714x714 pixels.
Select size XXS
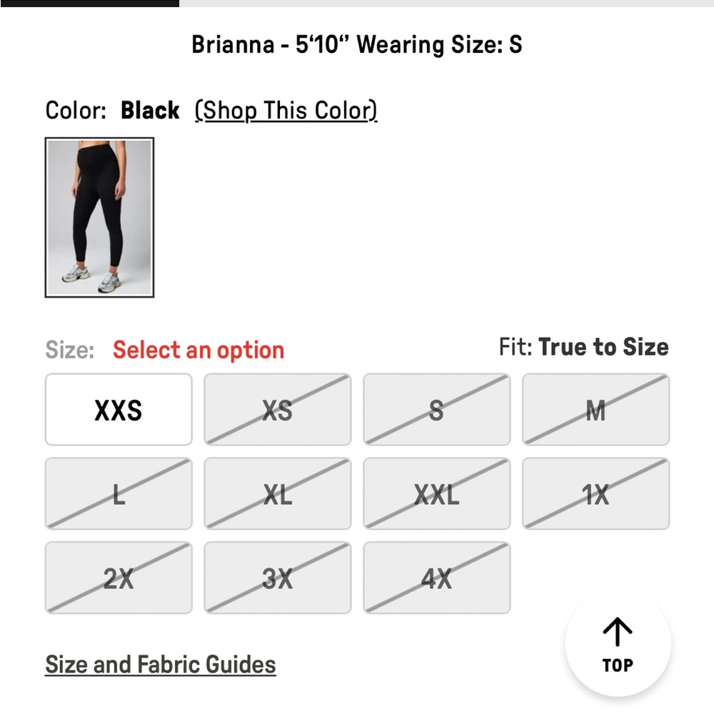click(118, 410)
